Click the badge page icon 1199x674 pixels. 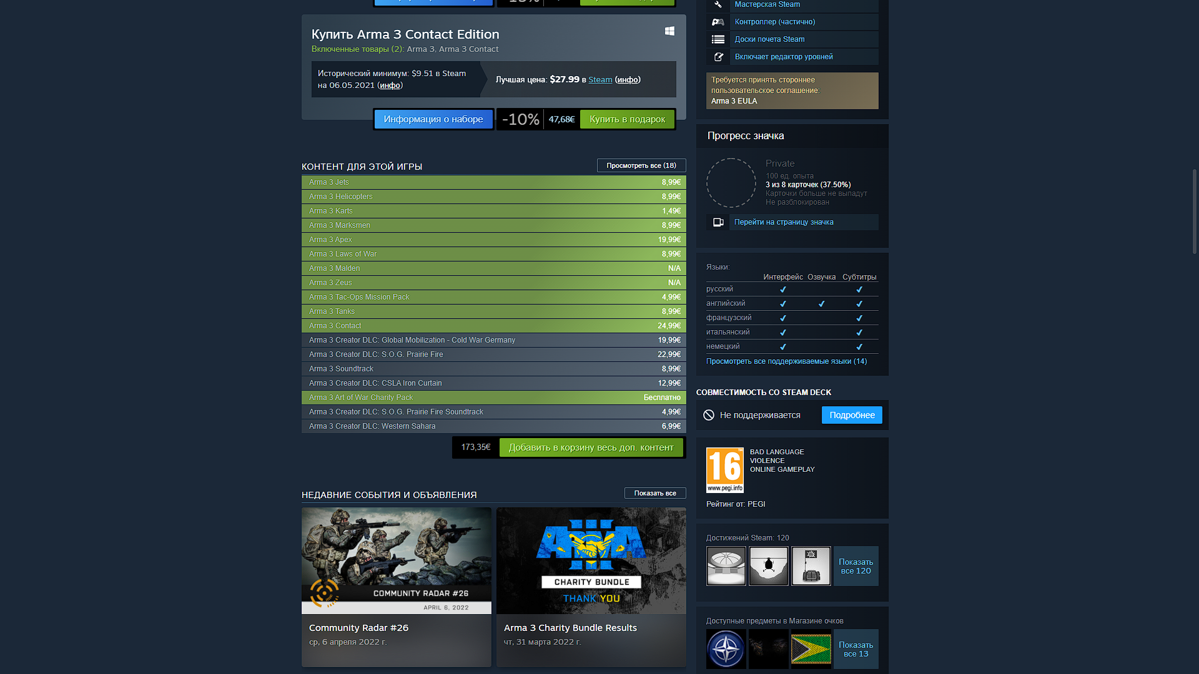pos(718,222)
